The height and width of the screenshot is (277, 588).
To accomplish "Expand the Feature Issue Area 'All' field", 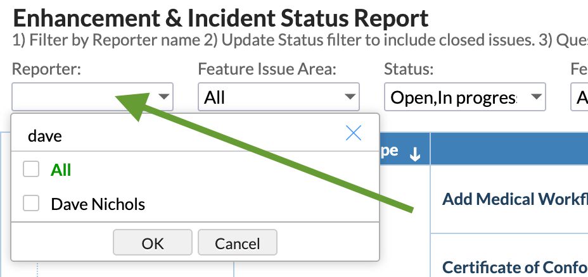I will click(269, 97).
